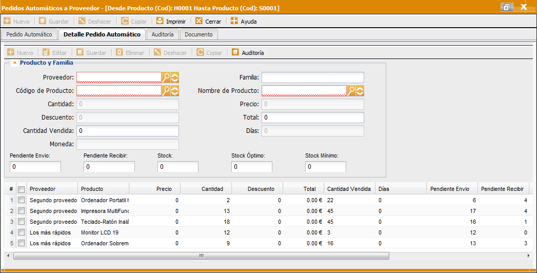Open Ayuda help icon
This screenshot has height=273, width=537.
pyautogui.click(x=234, y=21)
